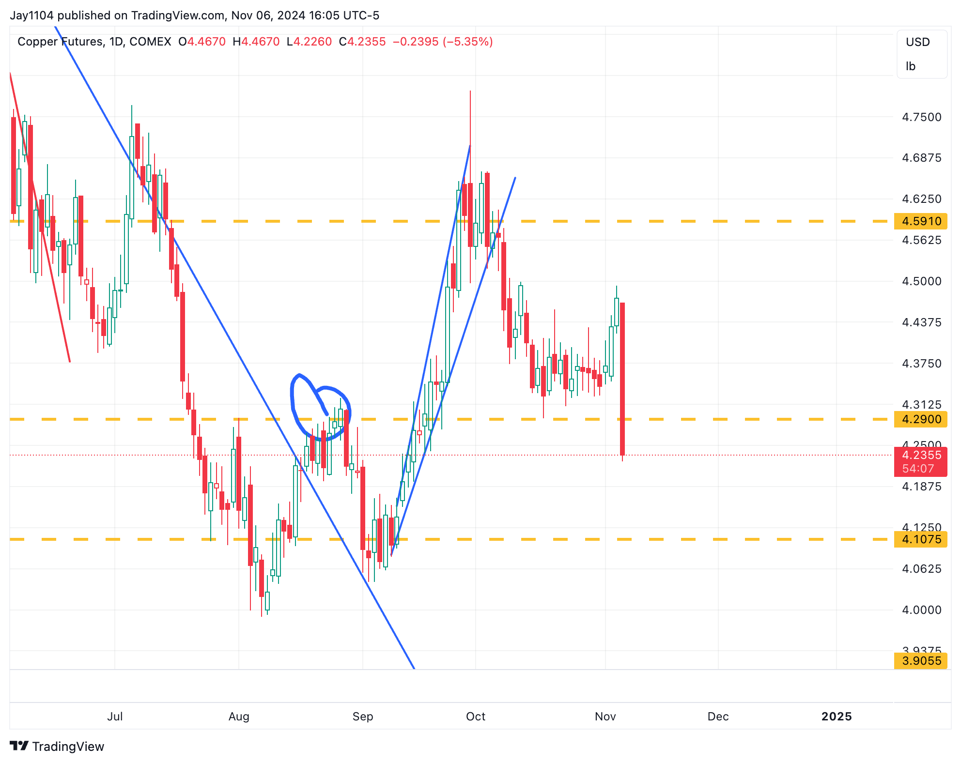This screenshot has height=763, width=961.
Task: Click the Jay1104 published on TradingView.com header
Action: pos(195,15)
